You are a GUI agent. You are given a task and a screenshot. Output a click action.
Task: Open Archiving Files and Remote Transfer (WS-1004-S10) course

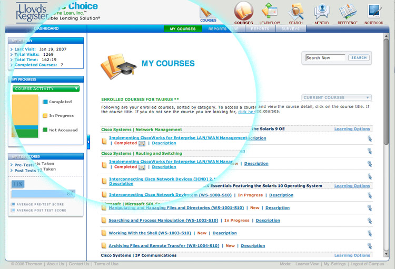(164, 246)
